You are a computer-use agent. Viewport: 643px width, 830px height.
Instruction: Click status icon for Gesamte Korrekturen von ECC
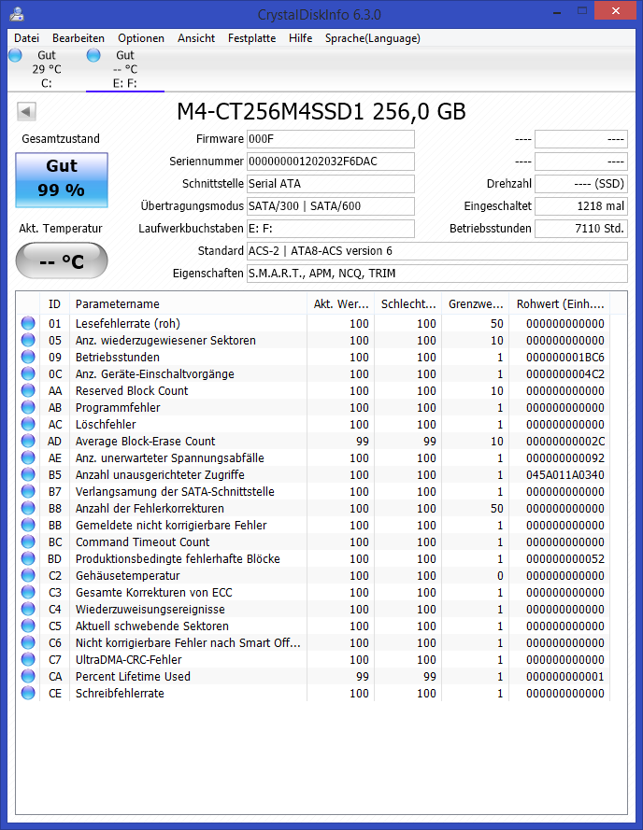28,592
